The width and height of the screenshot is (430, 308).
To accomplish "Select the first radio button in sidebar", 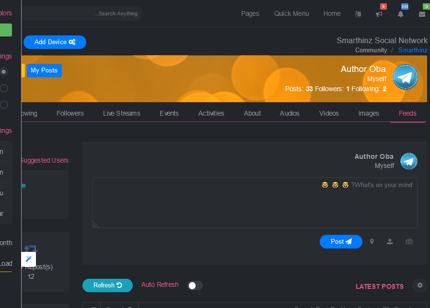I will (x=4, y=71).
